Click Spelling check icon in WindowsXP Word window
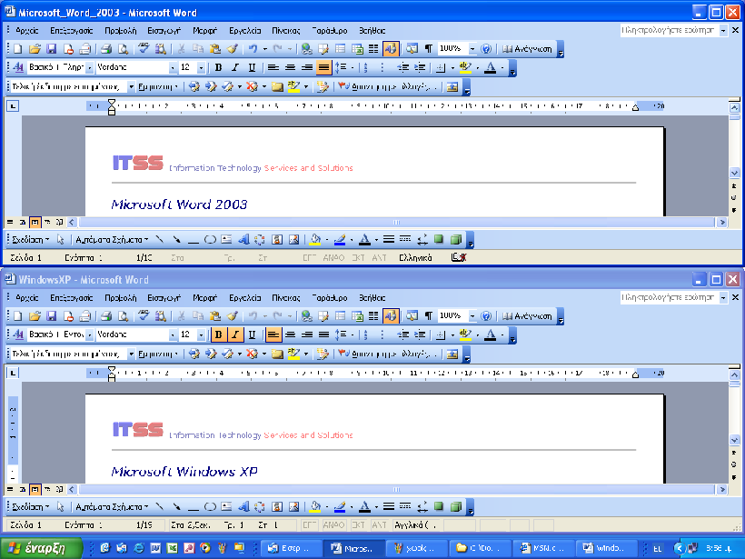 (x=144, y=316)
